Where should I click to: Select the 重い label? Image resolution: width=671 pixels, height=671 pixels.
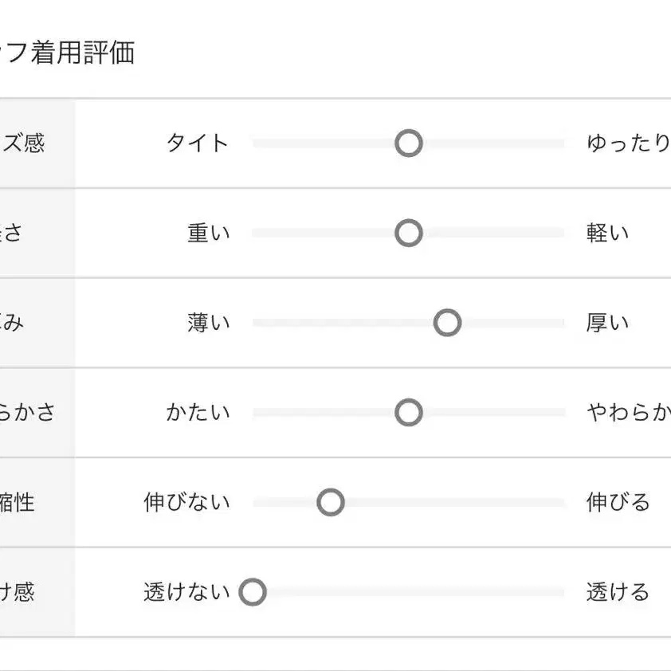tap(209, 233)
